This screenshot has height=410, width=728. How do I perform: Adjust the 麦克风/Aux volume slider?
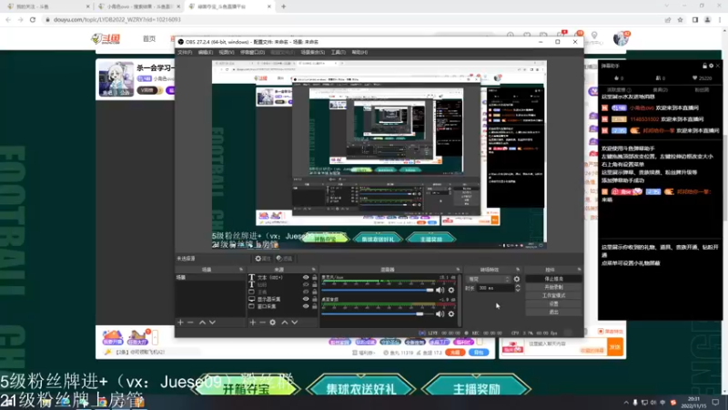(378, 290)
